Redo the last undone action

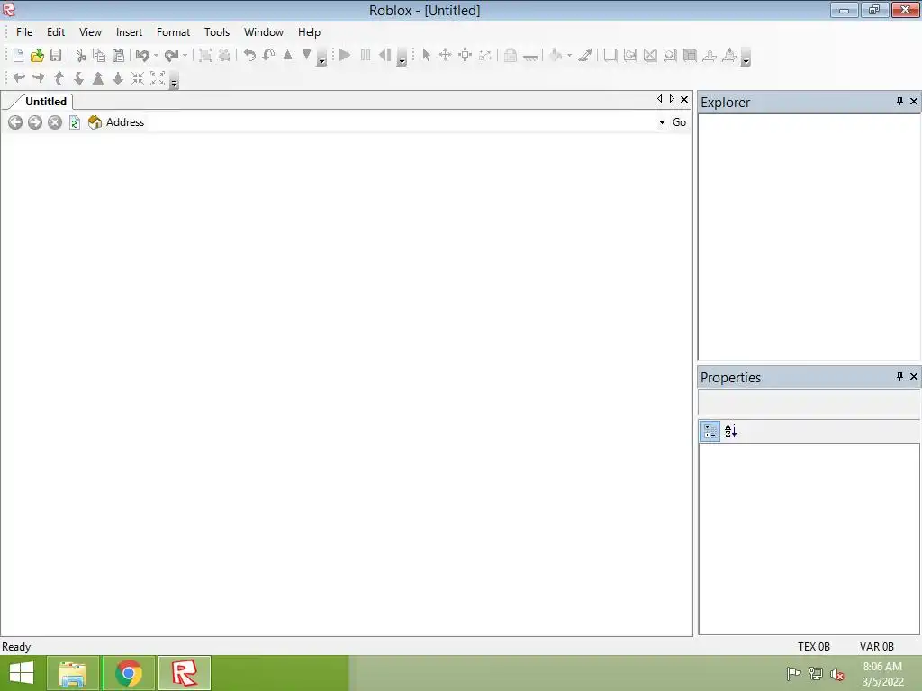(x=171, y=55)
